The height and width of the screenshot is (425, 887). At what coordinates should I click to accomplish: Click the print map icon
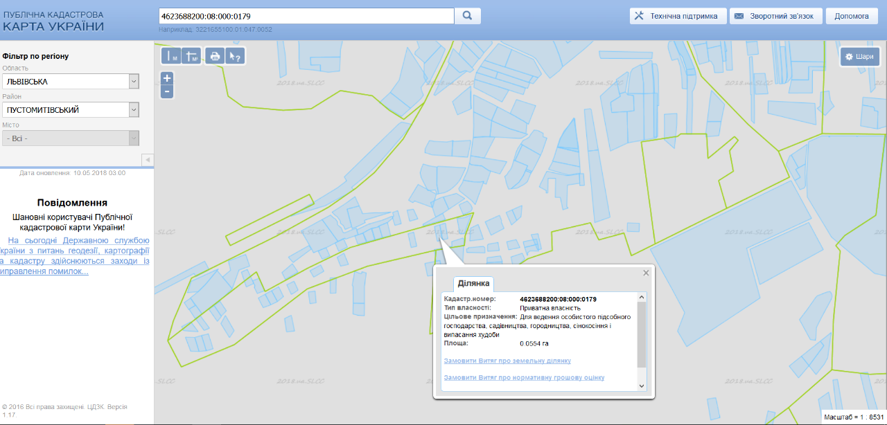tap(215, 56)
